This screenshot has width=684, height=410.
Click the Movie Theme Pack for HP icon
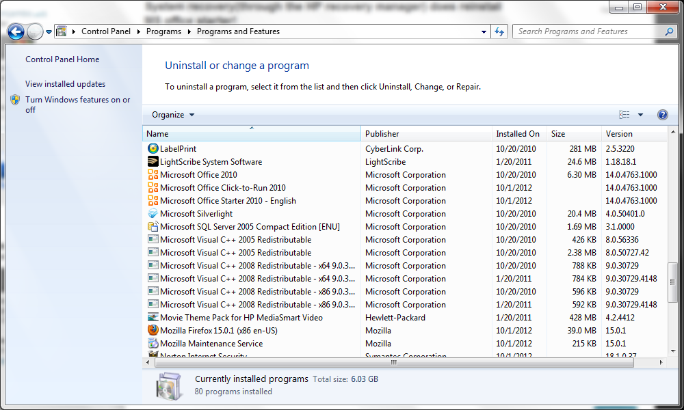tap(153, 317)
